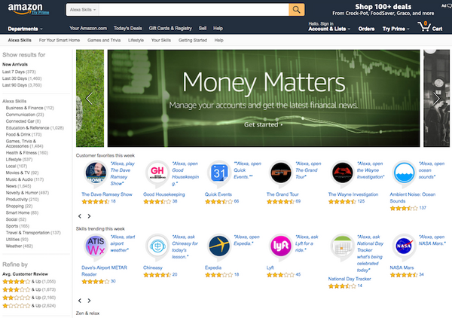Select the Getting Started tab

[x=193, y=41]
